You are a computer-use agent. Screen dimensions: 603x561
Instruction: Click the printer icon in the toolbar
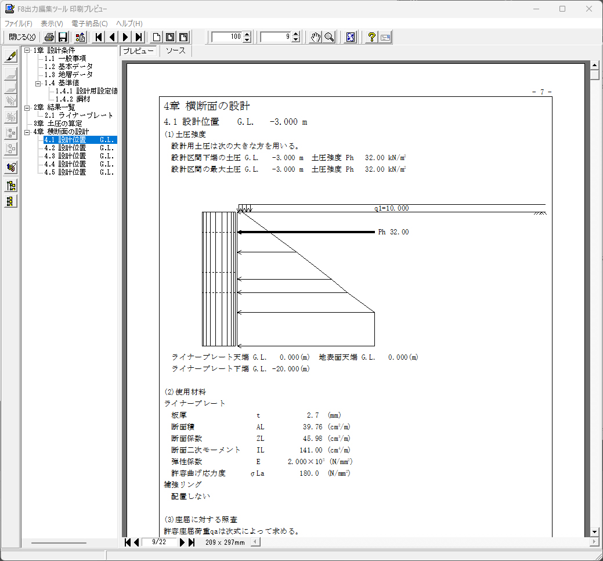49,37
